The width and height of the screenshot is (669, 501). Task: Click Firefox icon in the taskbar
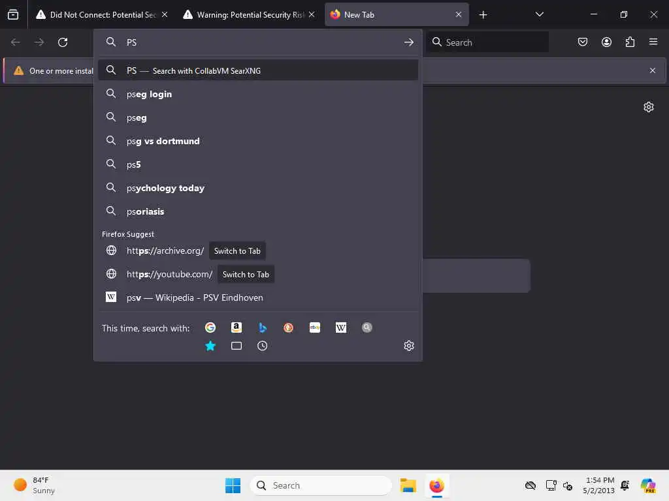[x=436, y=485]
